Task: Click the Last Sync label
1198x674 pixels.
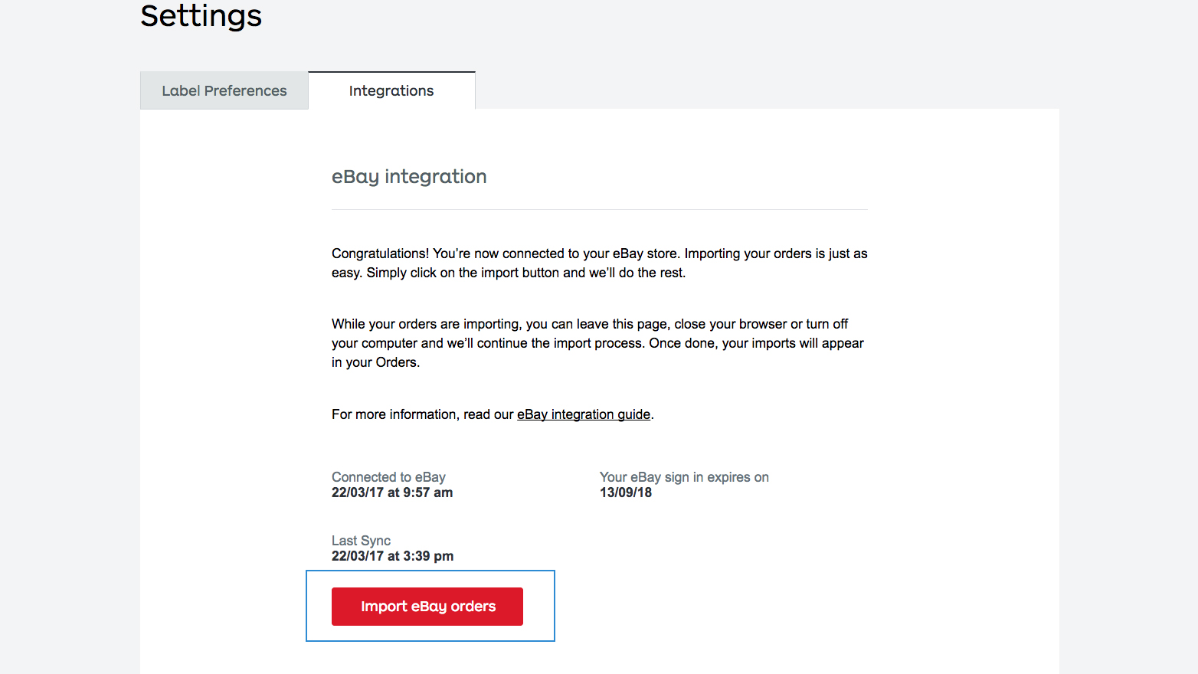Action: click(361, 540)
